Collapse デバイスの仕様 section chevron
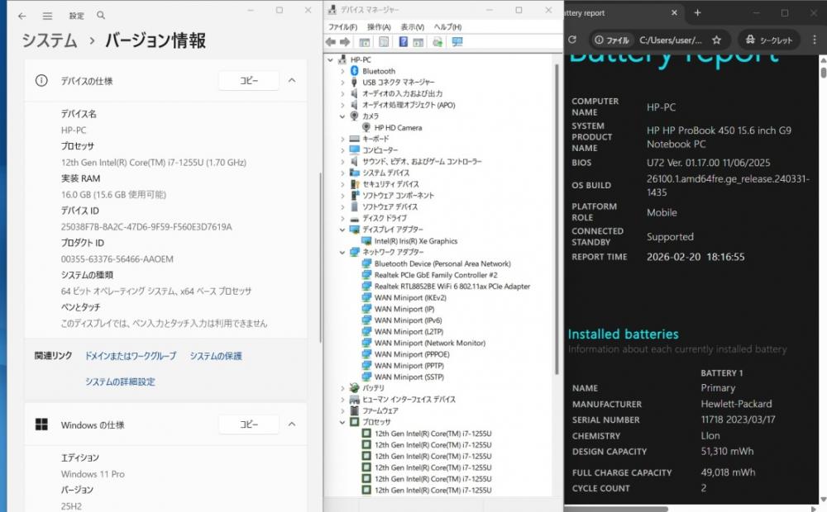Screen dimensions: 827x512 point(292,81)
